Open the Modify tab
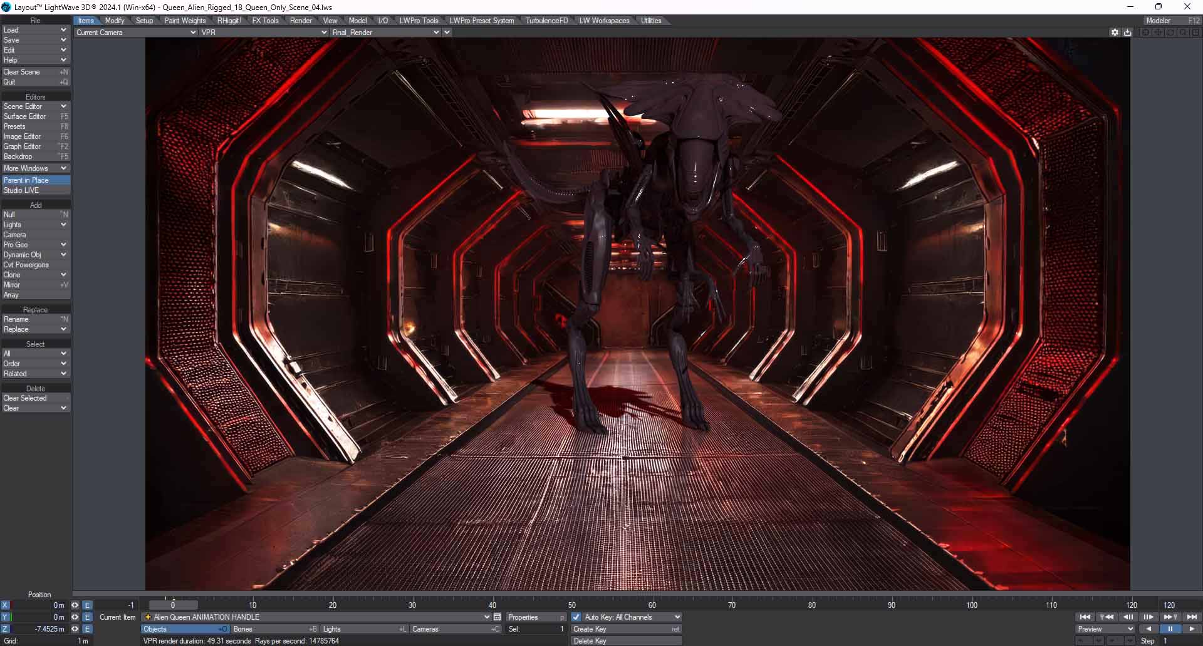 115,21
